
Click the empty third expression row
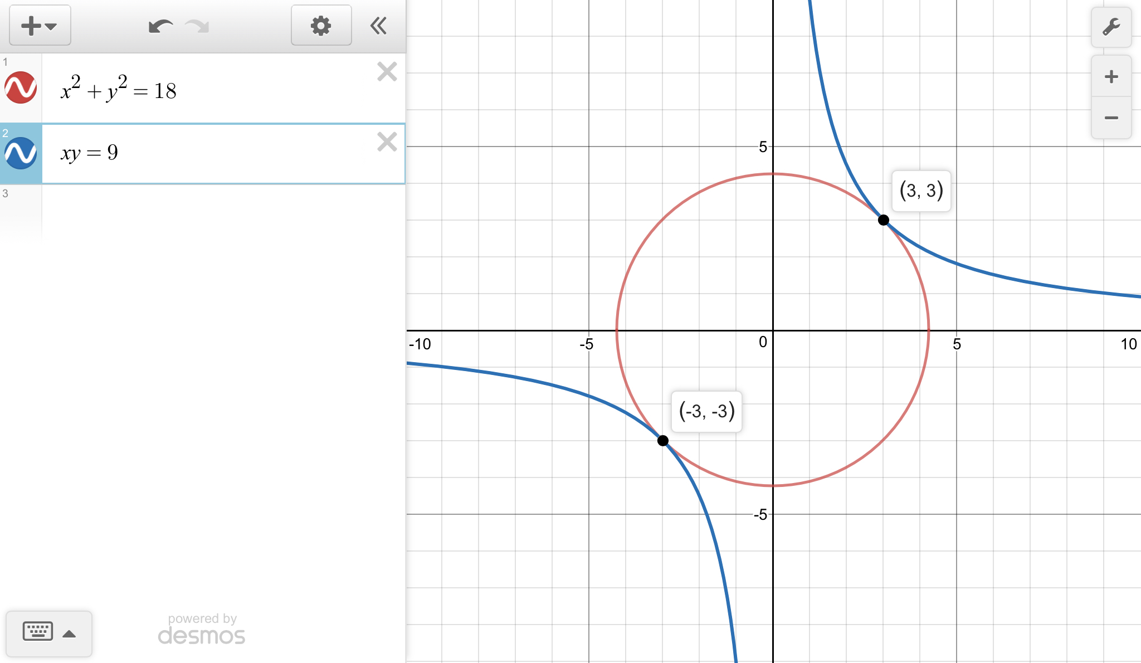tap(223, 212)
